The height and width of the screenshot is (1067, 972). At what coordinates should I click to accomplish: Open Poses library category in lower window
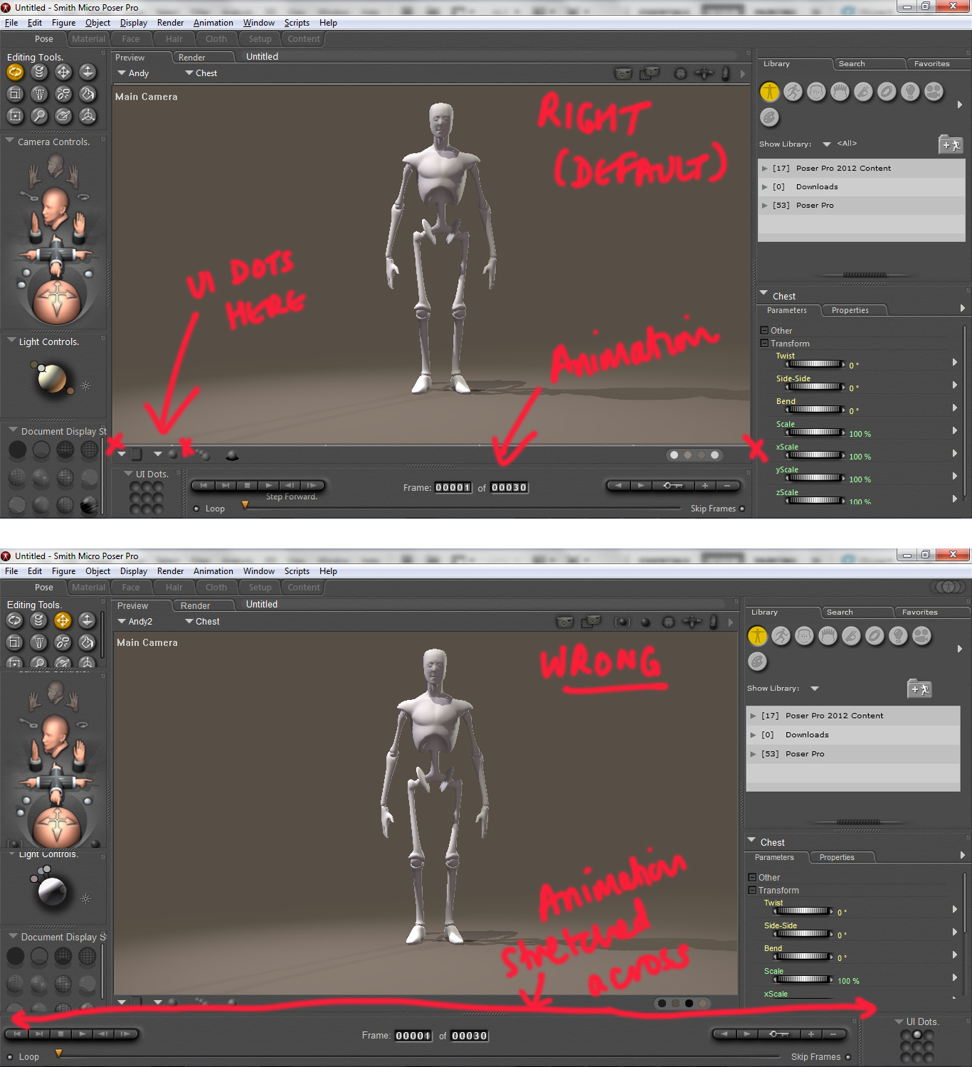781,635
